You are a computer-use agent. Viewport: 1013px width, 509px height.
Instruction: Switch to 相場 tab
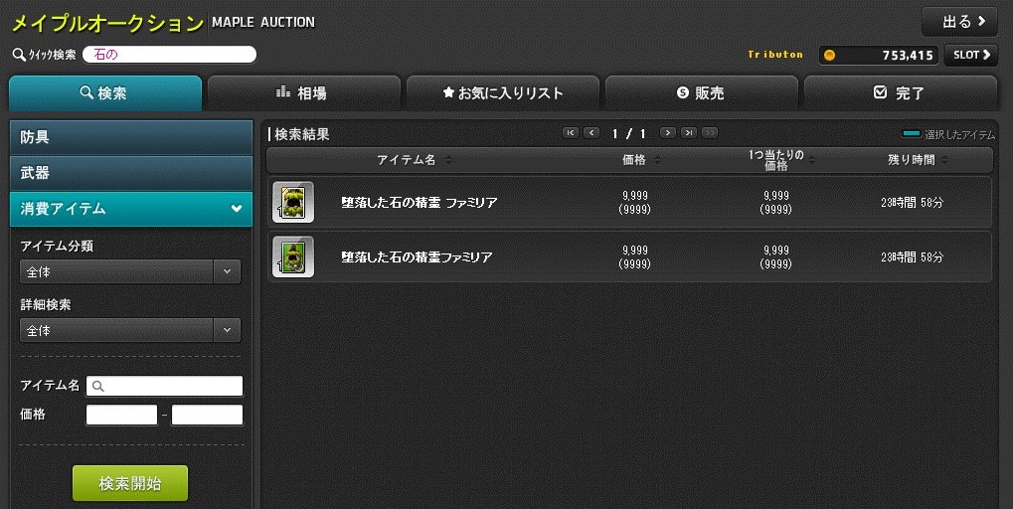[304, 93]
